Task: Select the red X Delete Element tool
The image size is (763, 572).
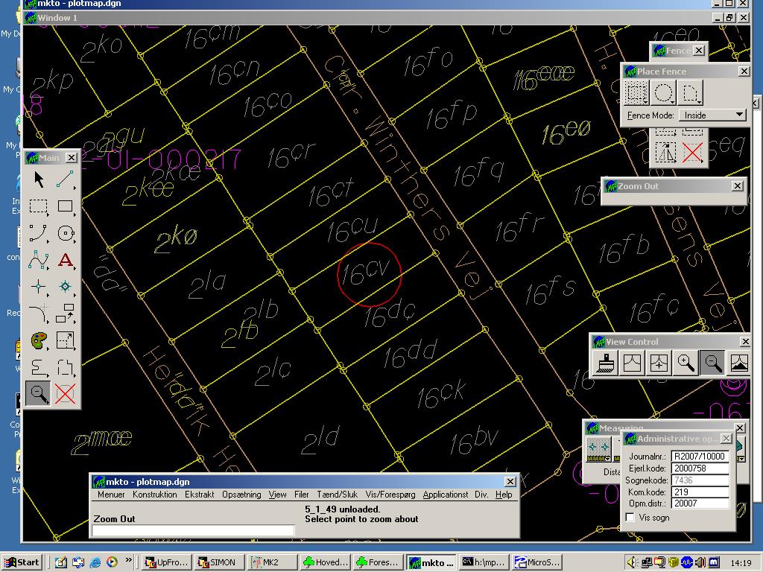Action: (x=65, y=393)
